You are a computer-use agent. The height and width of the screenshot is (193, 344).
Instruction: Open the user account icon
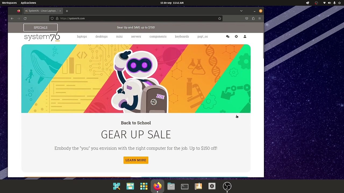coord(245,36)
